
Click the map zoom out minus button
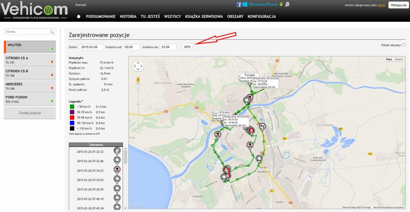coord(138,131)
